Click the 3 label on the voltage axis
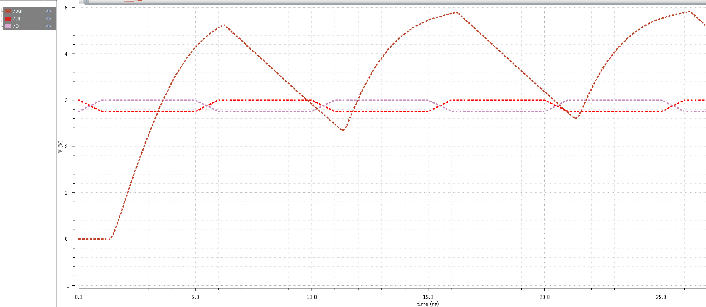Screen dimensions: 706x307 pos(66,100)
